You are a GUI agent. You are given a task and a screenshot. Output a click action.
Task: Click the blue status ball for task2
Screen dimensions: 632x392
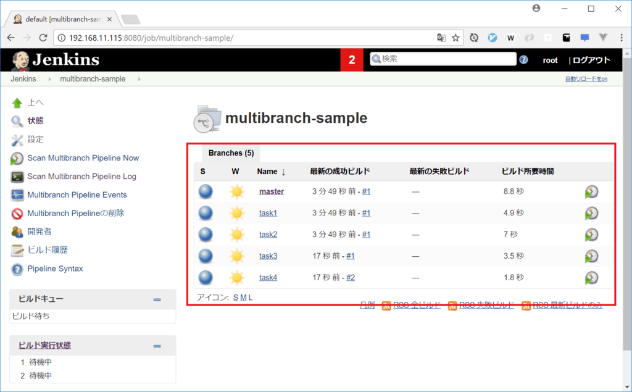point(206,235)
